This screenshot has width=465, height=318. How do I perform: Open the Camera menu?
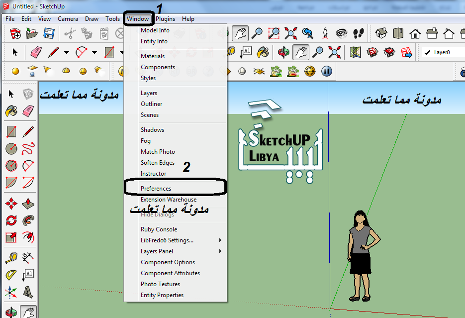coord(68,19)
